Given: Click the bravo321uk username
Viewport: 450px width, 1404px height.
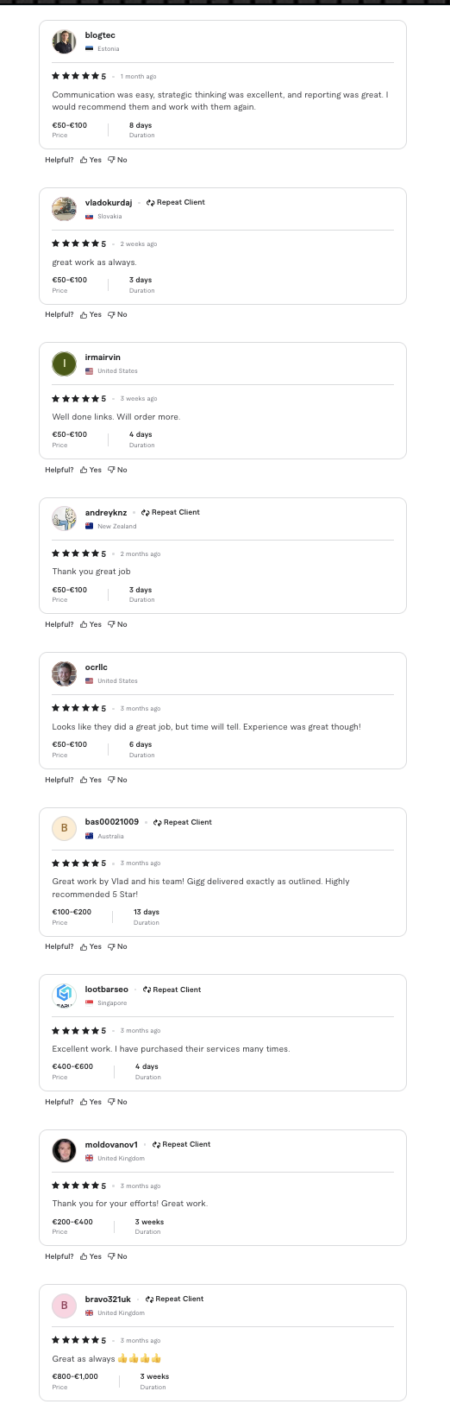Looking at the screenshot, I should click(x=108, y=1299).
